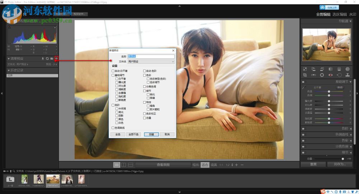Check the 色调曲线 checkbox in dialog
359x194 pixels.
113,128
